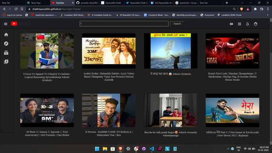The width and height of the screenshot is (272, 153).
Task: Open Brave Shields lion icon
Action: (241, 9)
